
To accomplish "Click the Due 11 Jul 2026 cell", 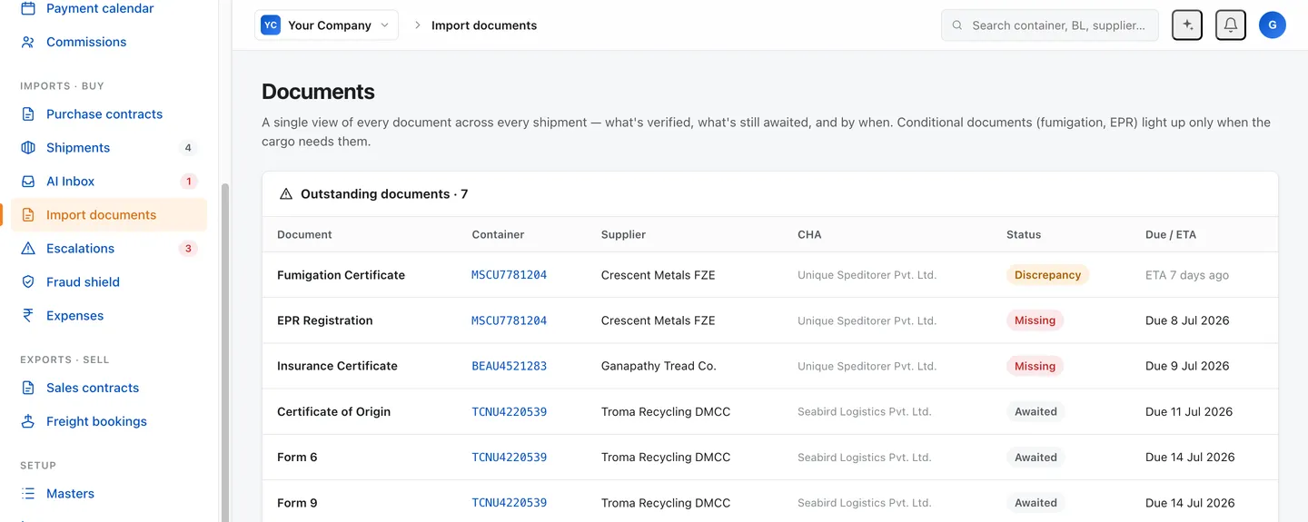I will click(x=1189, y=411).
